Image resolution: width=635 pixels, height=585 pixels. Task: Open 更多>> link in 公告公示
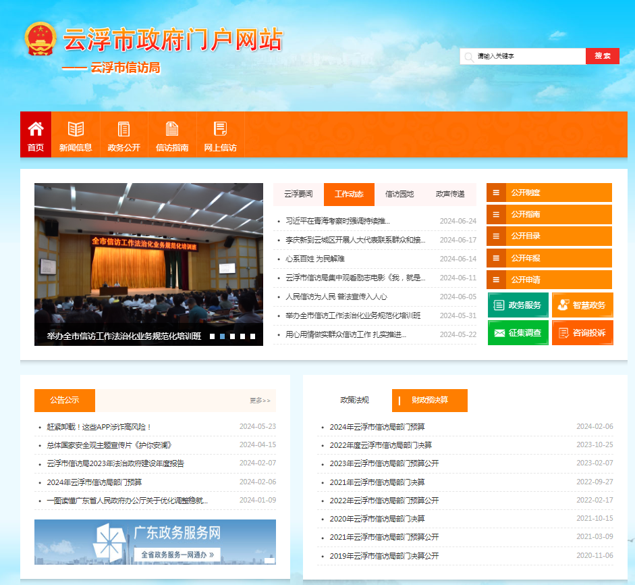[260, 401]
